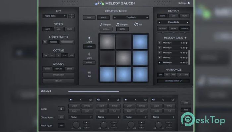The image size is (232, 132).
Task: Click the cross-arrow icon on Melody 4 row
Action: 181,43
